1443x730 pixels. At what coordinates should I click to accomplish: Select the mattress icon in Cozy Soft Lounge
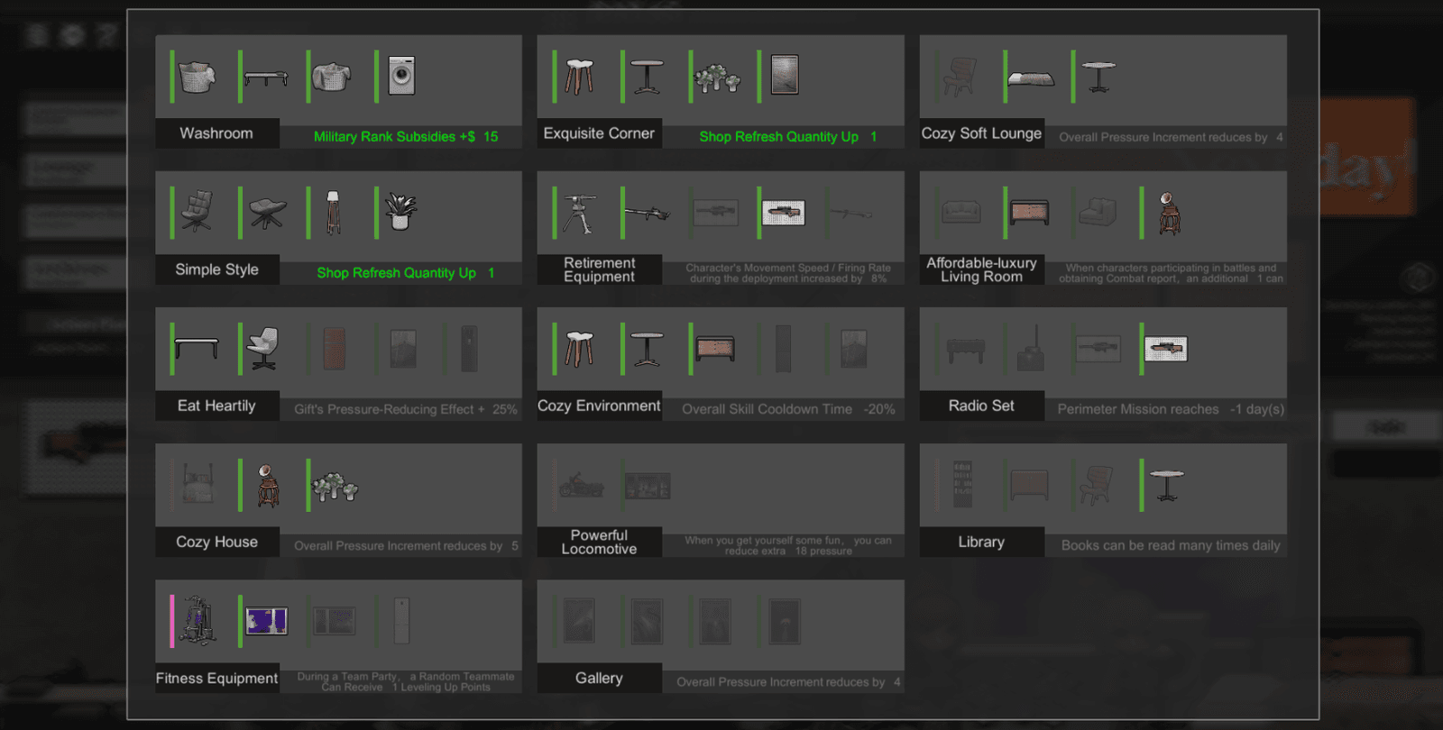click(1031, 79)
